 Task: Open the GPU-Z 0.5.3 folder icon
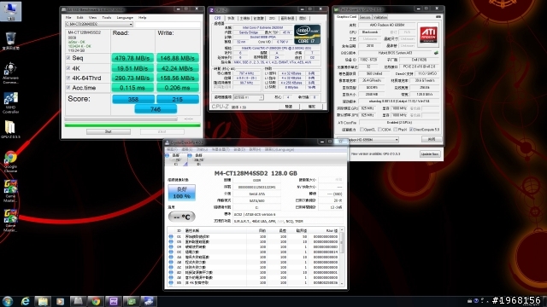pyautogui.click(x=10, y=130)
